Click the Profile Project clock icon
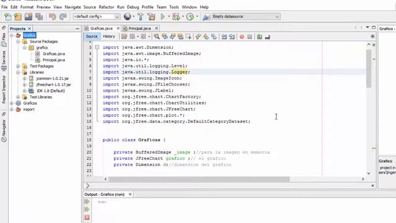The image size is (396, 223). coord(190,17)
